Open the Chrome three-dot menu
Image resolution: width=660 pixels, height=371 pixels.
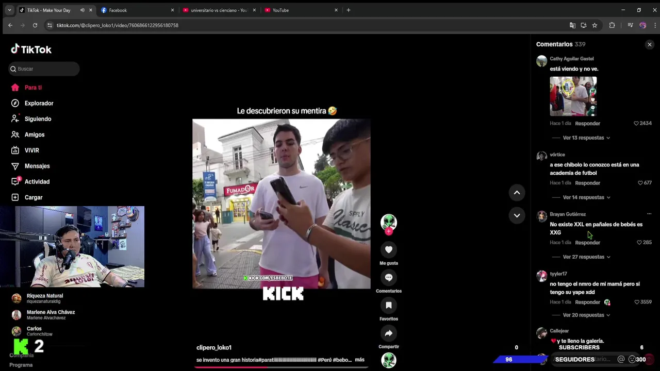pos(655,25)
